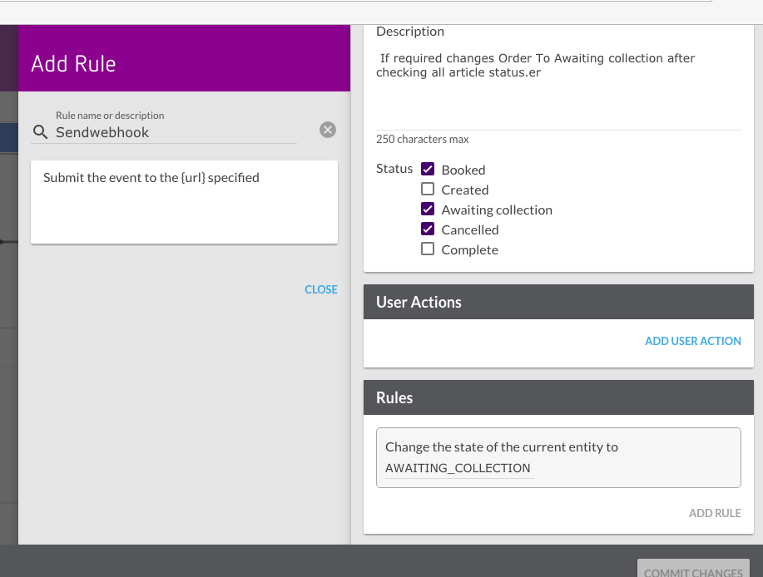Enable the Created status checkbox
The width and height of the screenshot is (763, 577).
pyautogui.click(x=428, y=190)
